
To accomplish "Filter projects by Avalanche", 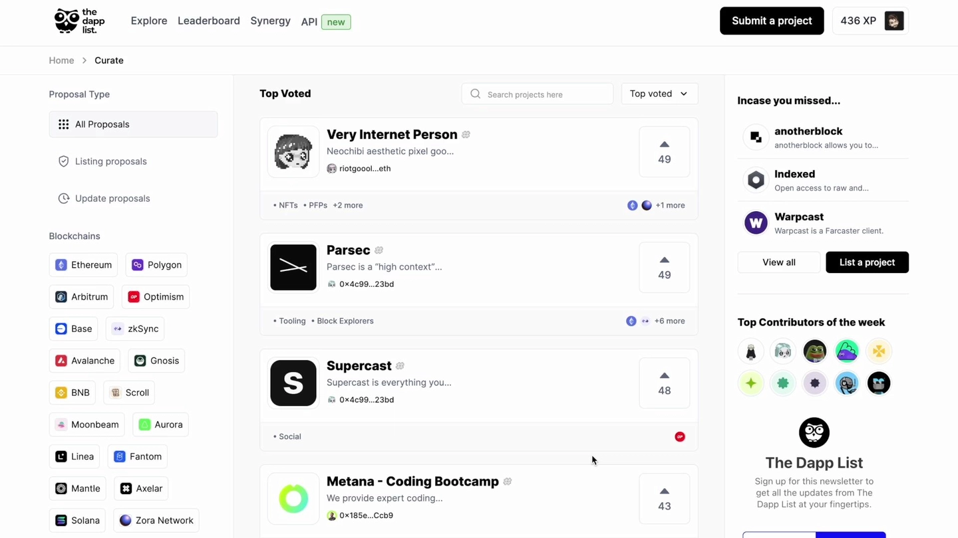I will (x=84, y=361).
